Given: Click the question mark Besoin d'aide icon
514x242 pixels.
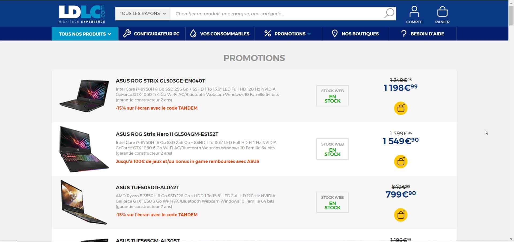Looking at the screenshot, I should (404, 33).
